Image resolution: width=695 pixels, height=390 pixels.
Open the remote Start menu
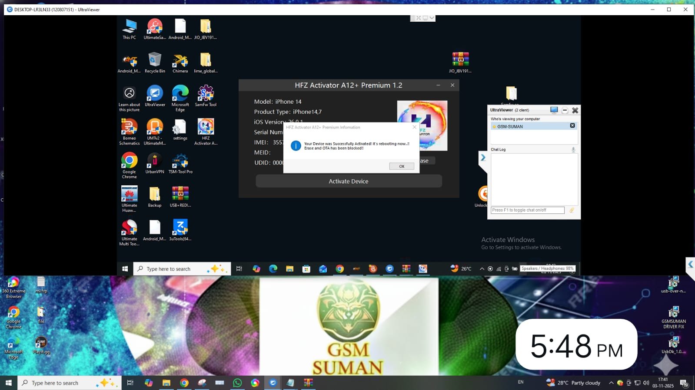125,269
